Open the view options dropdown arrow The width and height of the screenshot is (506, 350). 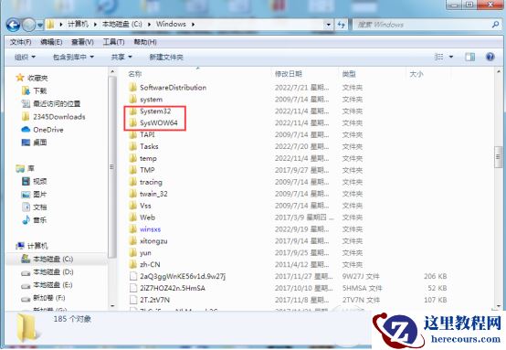[x=451, y=58]
